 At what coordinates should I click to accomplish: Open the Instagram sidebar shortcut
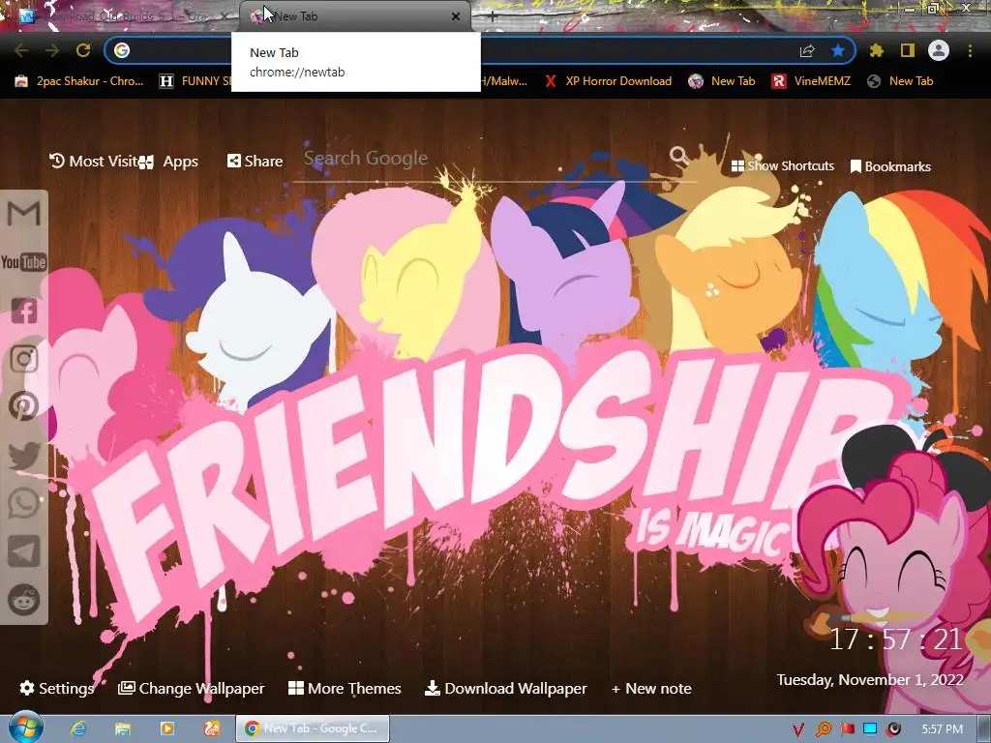24,358
